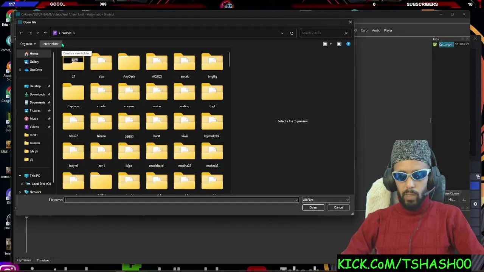Viewport: 484px width, 272px height.
Task: Select Home in the navigation pane
Action: [x=34, y=54]
